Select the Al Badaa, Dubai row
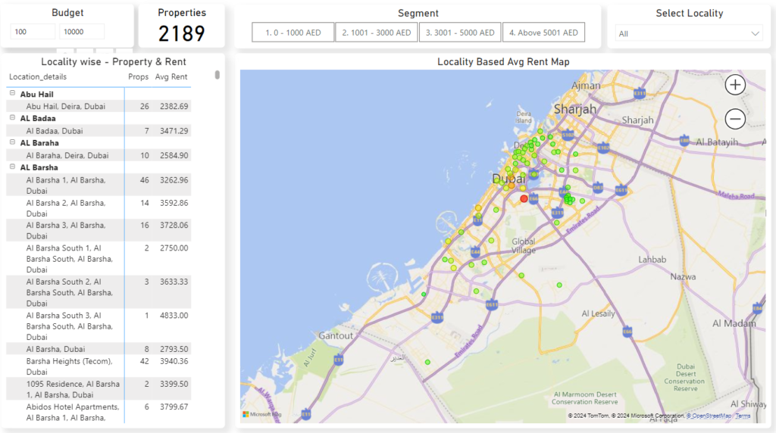Screen dimensions: 776x433 [x=99, y=131]
